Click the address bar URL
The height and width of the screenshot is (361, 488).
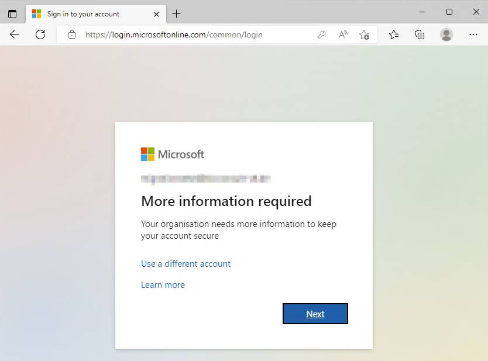174,35
